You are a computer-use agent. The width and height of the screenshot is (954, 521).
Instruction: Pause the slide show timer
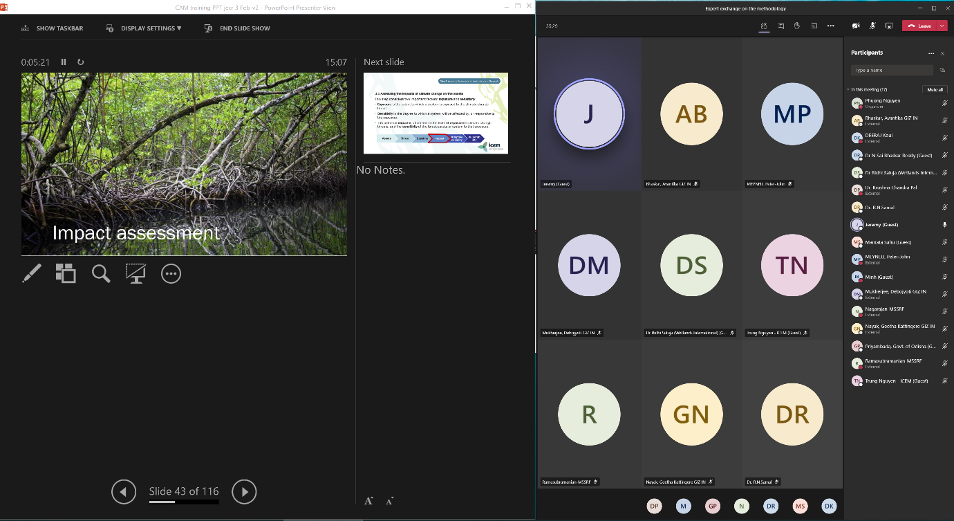point(64,62)
